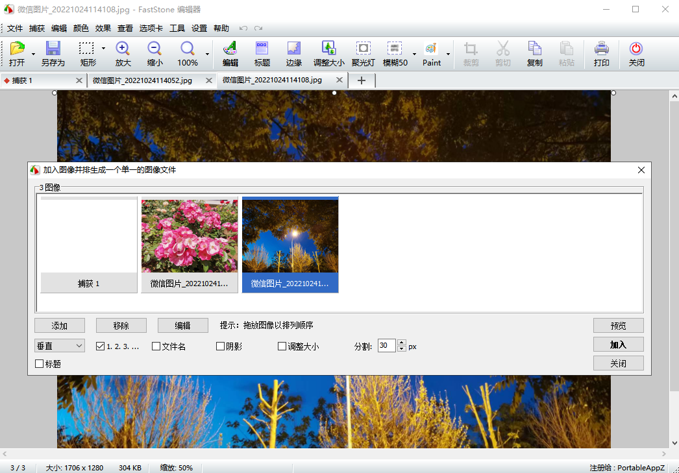Click the 移除 (Remove) button
Image resolution: width=679 pixels, height=473 pixels.
point(121,326)
